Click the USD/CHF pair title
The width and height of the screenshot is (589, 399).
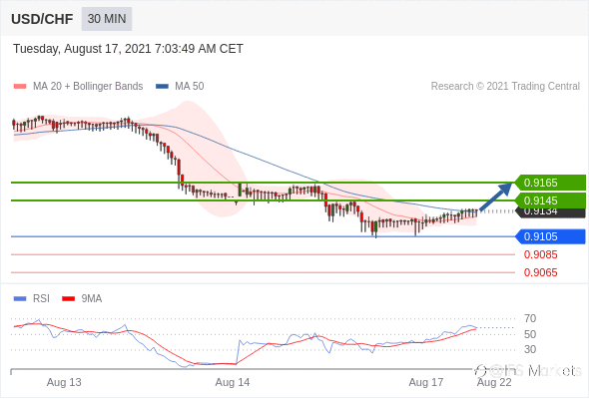42,19
